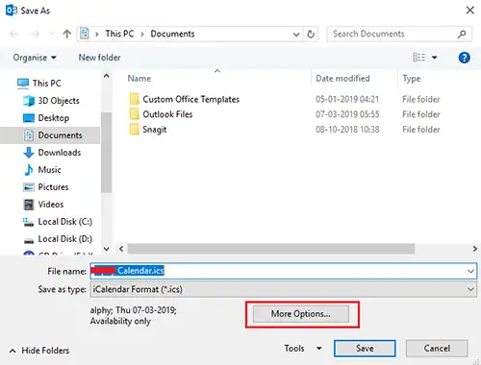Click the Forward navigation arrow
The width and height of the screenshot is (481, 365).
click(x=35, y=34)
